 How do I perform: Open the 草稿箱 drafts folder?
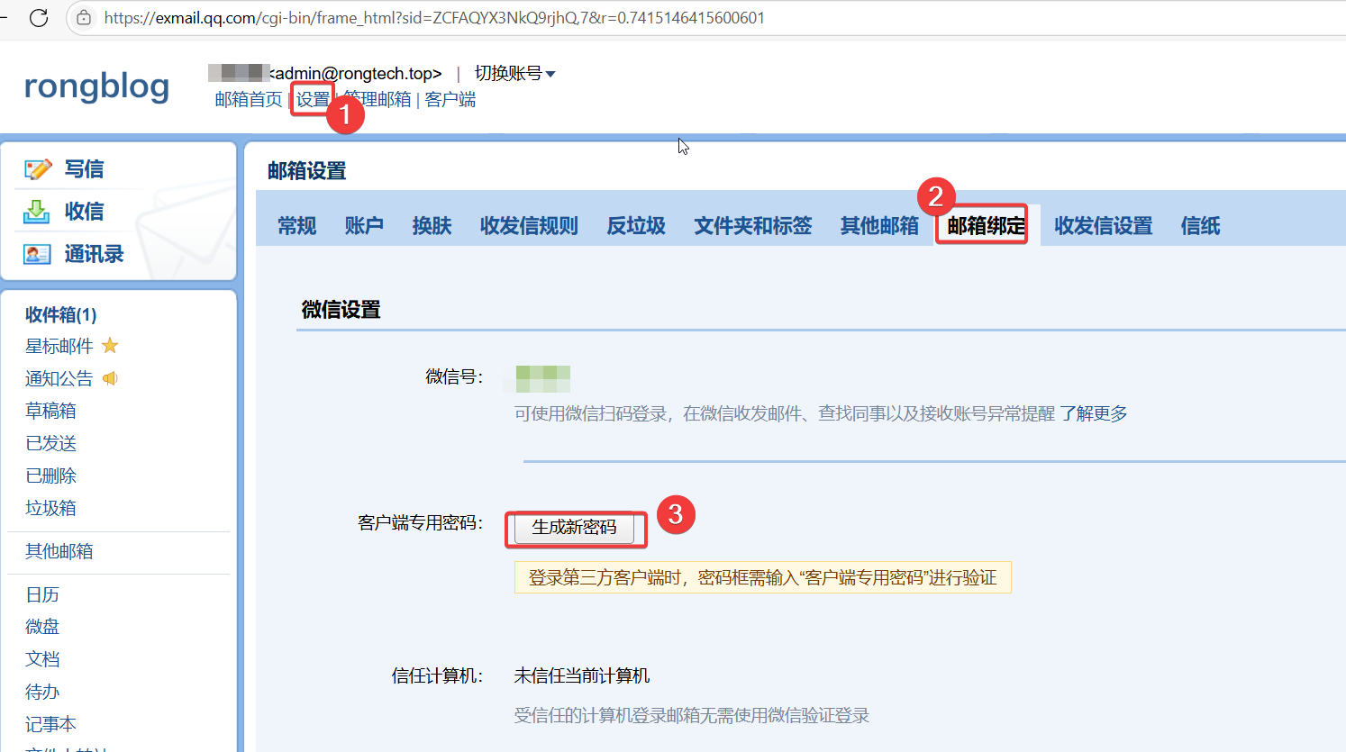(x=50, y=411)
